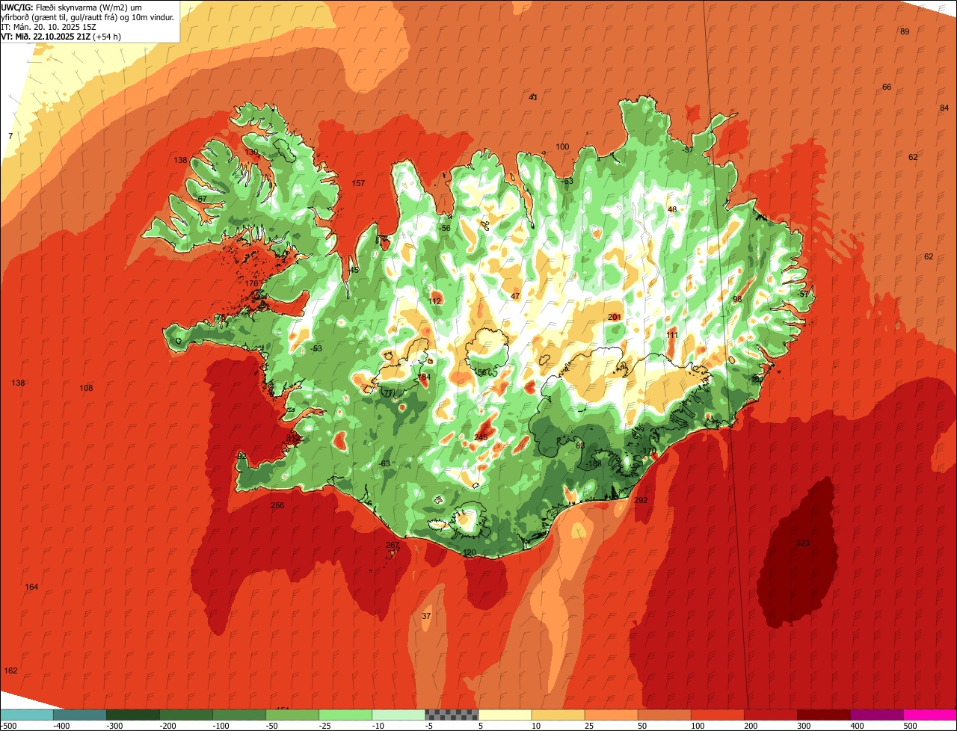
Task: Click the 111 value in the eastern interior
Action: click(672, 335)
